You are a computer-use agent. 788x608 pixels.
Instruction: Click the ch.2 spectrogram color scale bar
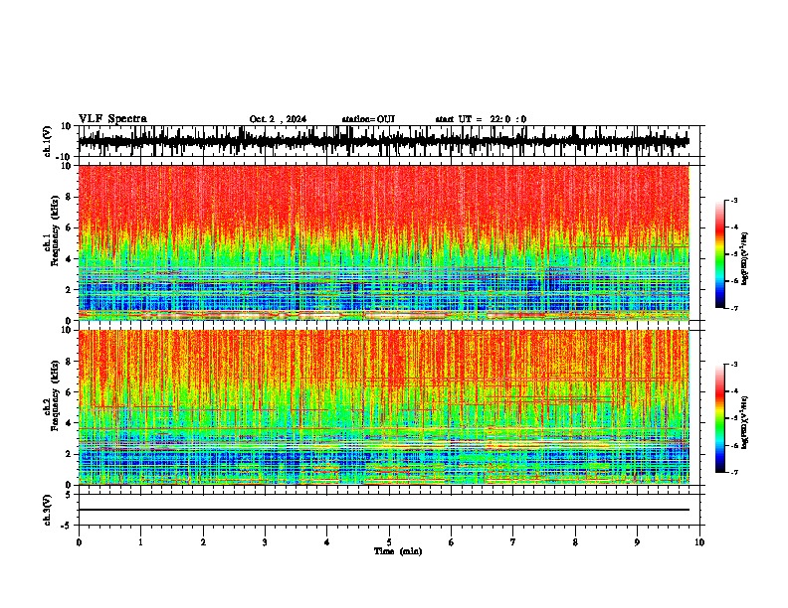(x=719, y=418)
